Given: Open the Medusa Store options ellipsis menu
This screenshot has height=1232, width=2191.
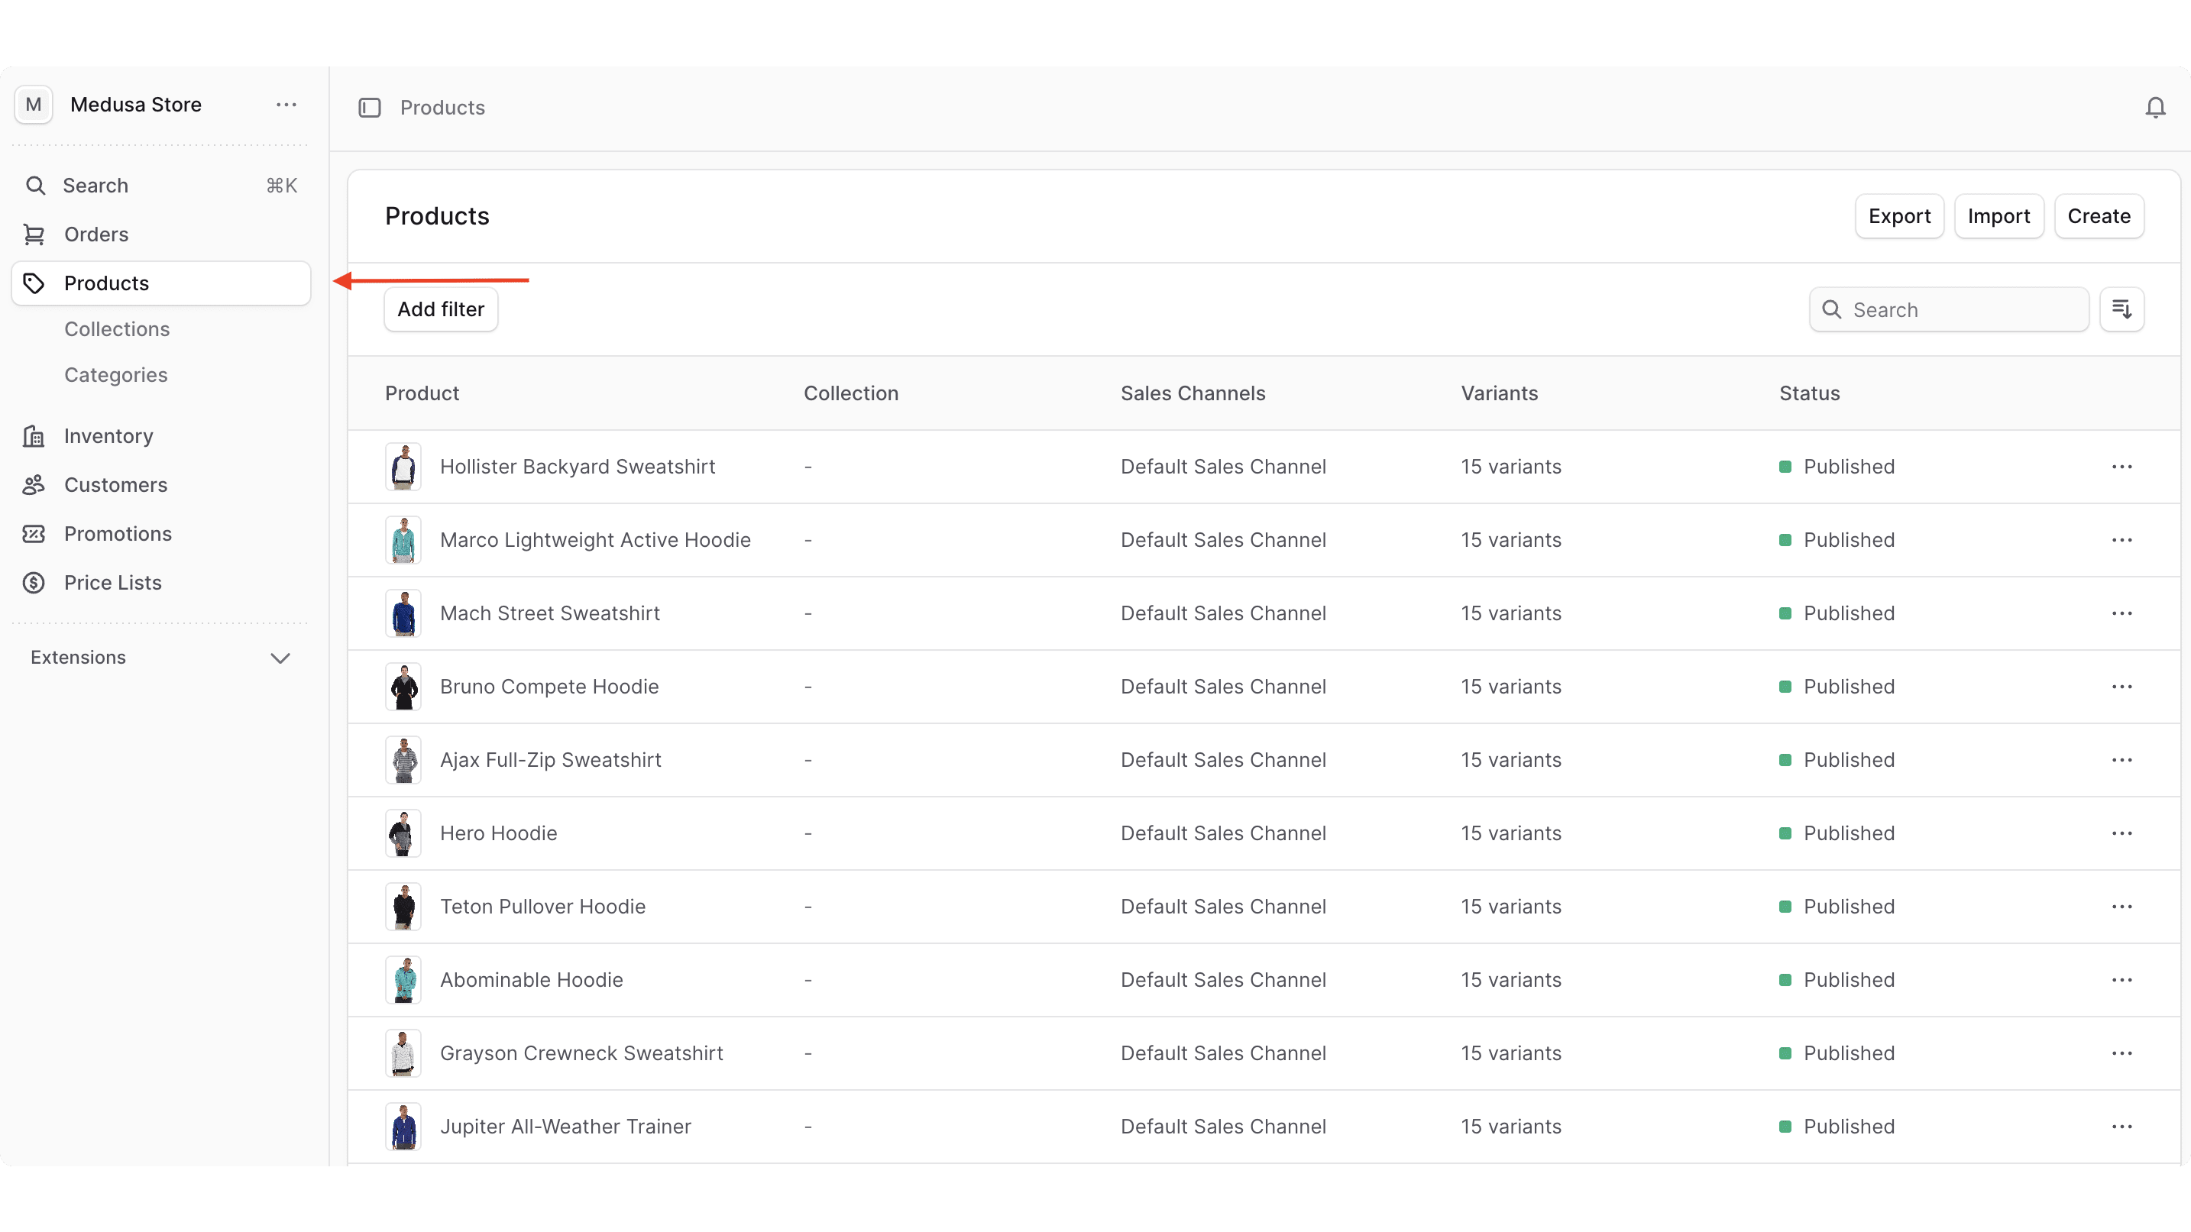Looking at the screenshot, I should click(286, 105).
